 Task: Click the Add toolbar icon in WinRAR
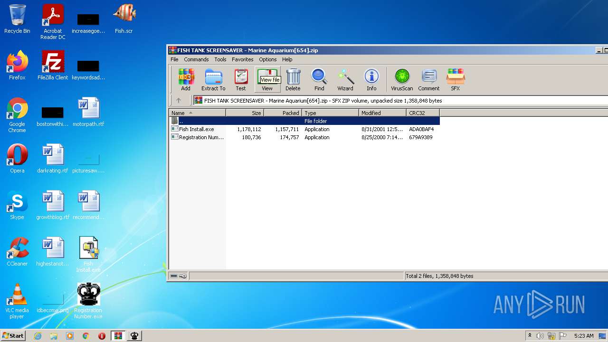186,79
